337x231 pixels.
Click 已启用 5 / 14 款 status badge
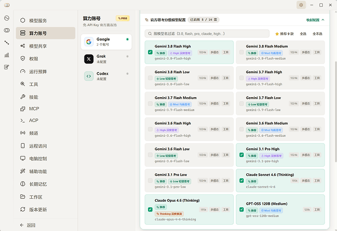[204, 20]
